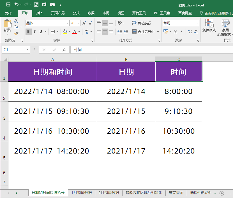Click the Paste clipboard icon
Image resolution: width=233 pixels, height=198 pixels.
tap(7, 24)
